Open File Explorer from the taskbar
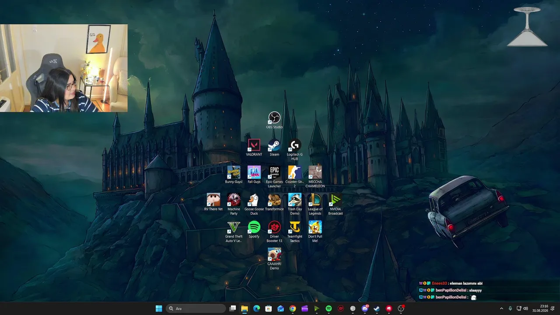This screenshot has height=315, width=560. pyautogui.click(x=245, y=308)
